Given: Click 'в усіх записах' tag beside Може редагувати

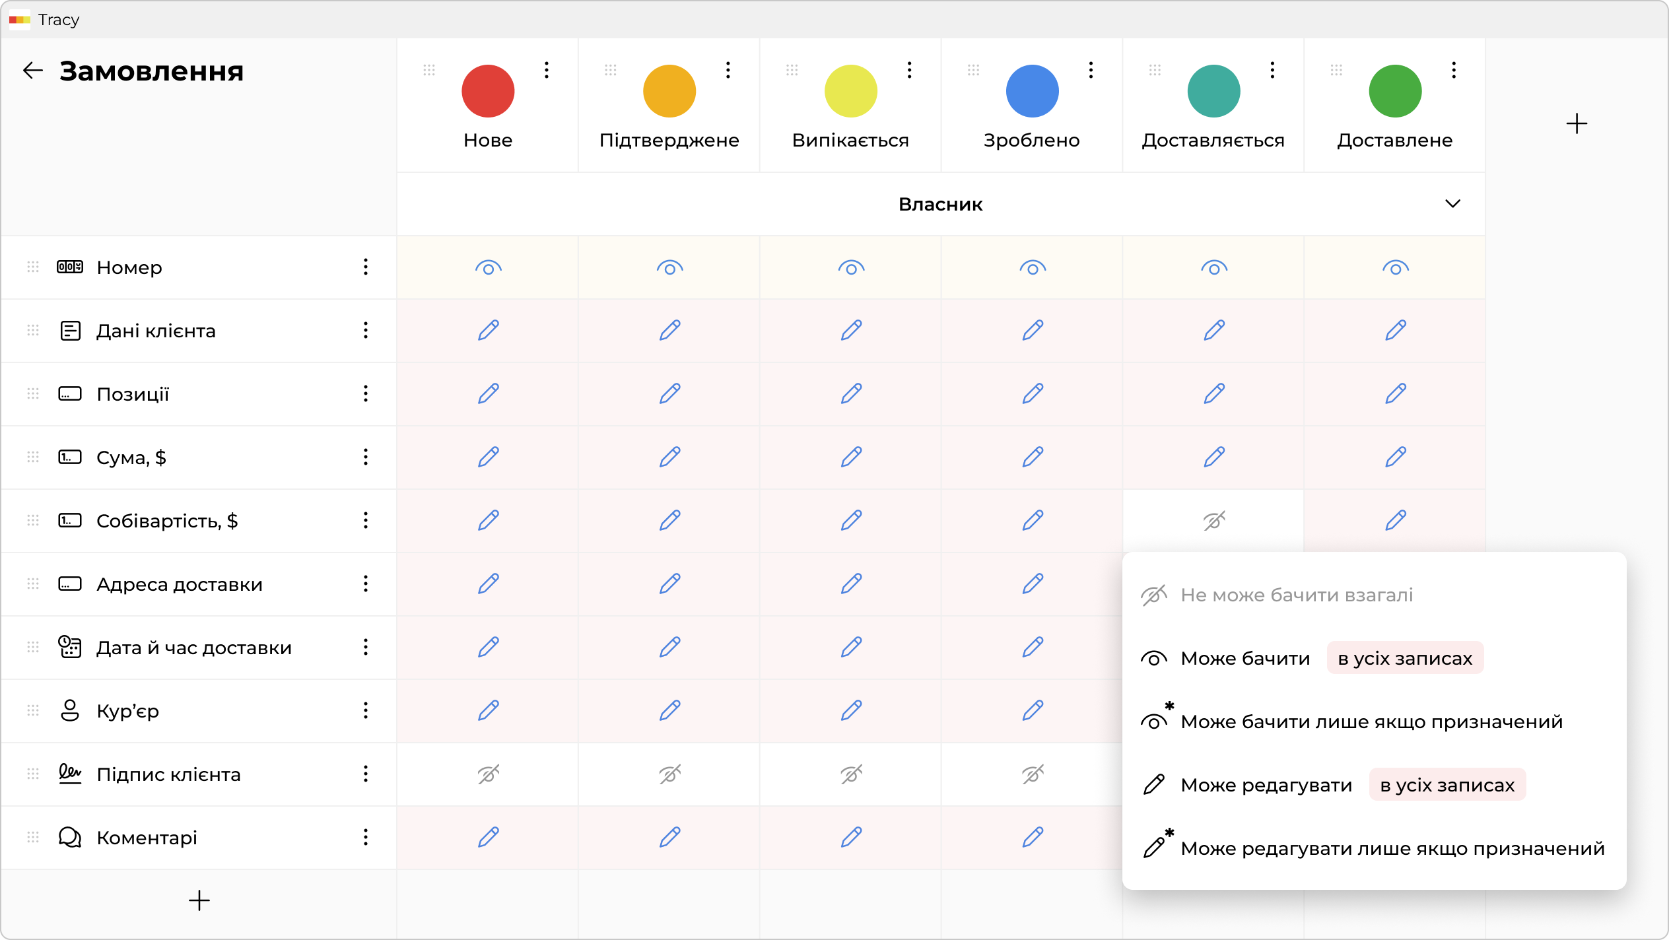Looking at the screenshot, I should 1447,785.
